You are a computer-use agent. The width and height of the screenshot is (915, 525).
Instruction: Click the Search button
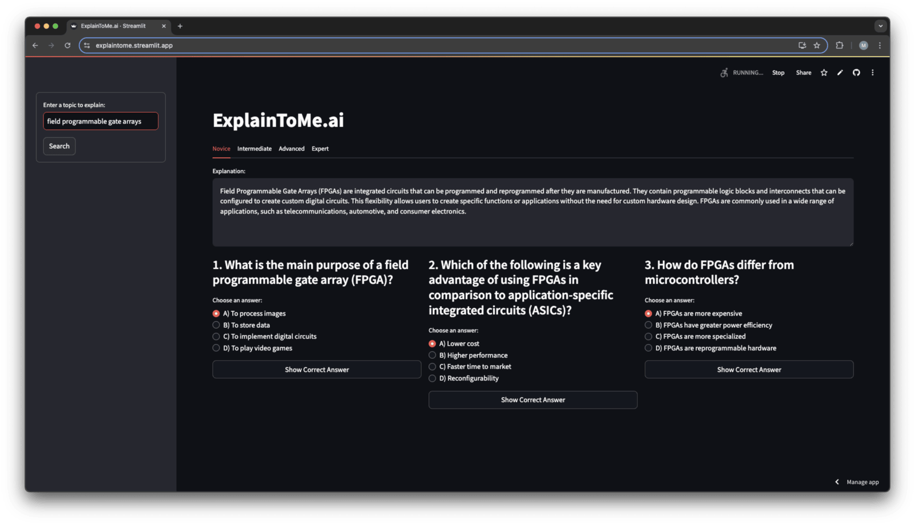pos(59,146)
